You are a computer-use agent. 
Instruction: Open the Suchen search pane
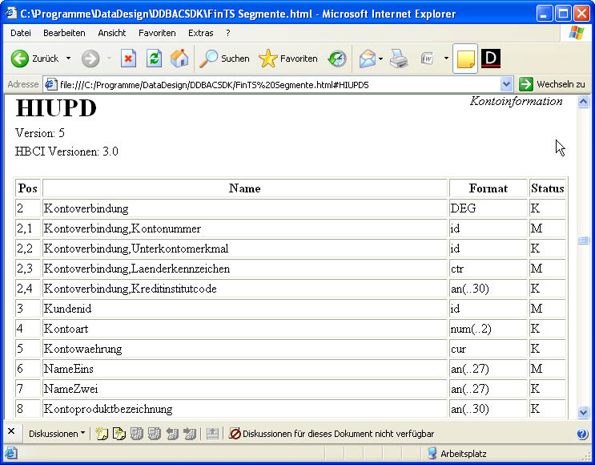(225, 59)
